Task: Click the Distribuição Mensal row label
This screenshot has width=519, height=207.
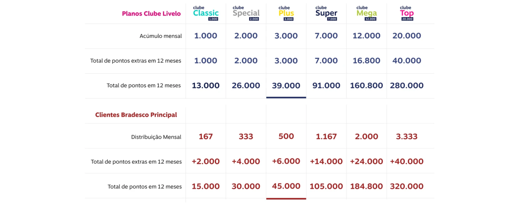Action: click(156, 137)
